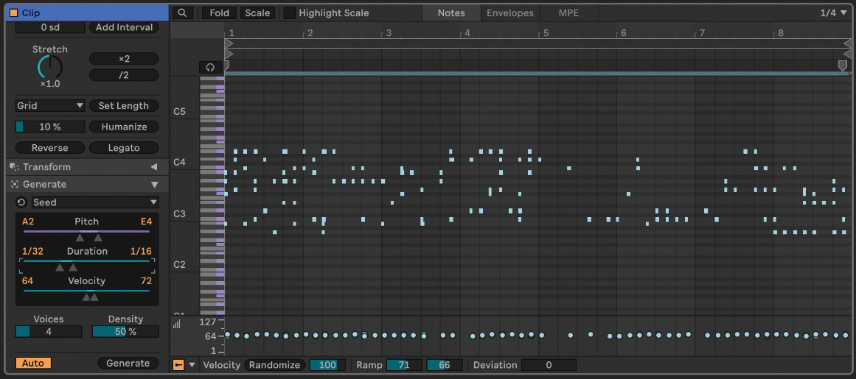Click the Deviation value field
856x379 pixels.
click(x=549, y=365)
